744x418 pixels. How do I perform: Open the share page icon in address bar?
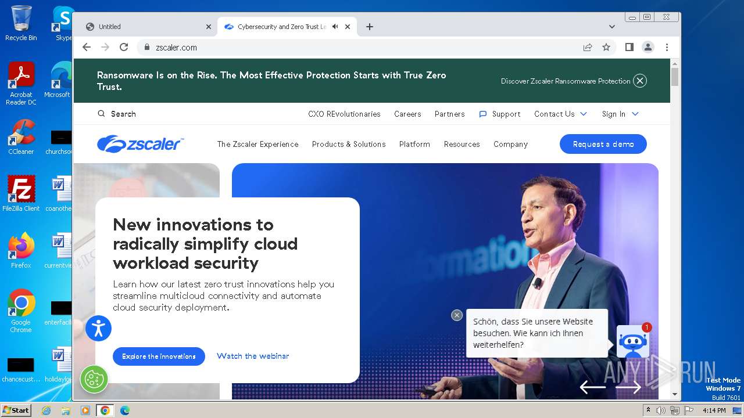(588, 47)
